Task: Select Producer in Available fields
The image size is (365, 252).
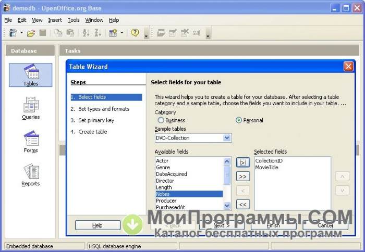Action: point(189,200)
